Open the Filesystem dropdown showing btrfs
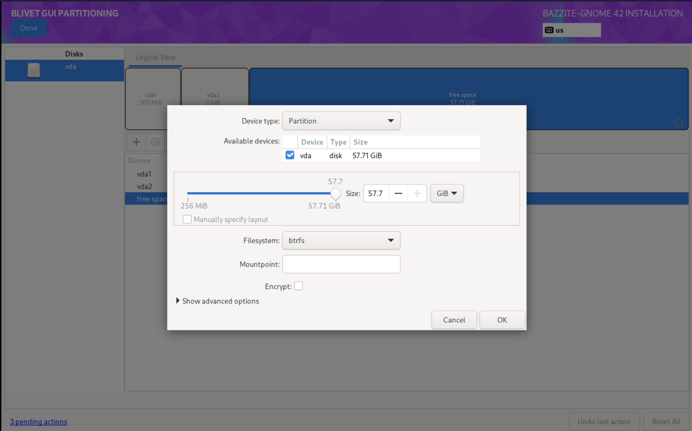The height and width of the screenshot is (431, 692). tap(341, 240)
